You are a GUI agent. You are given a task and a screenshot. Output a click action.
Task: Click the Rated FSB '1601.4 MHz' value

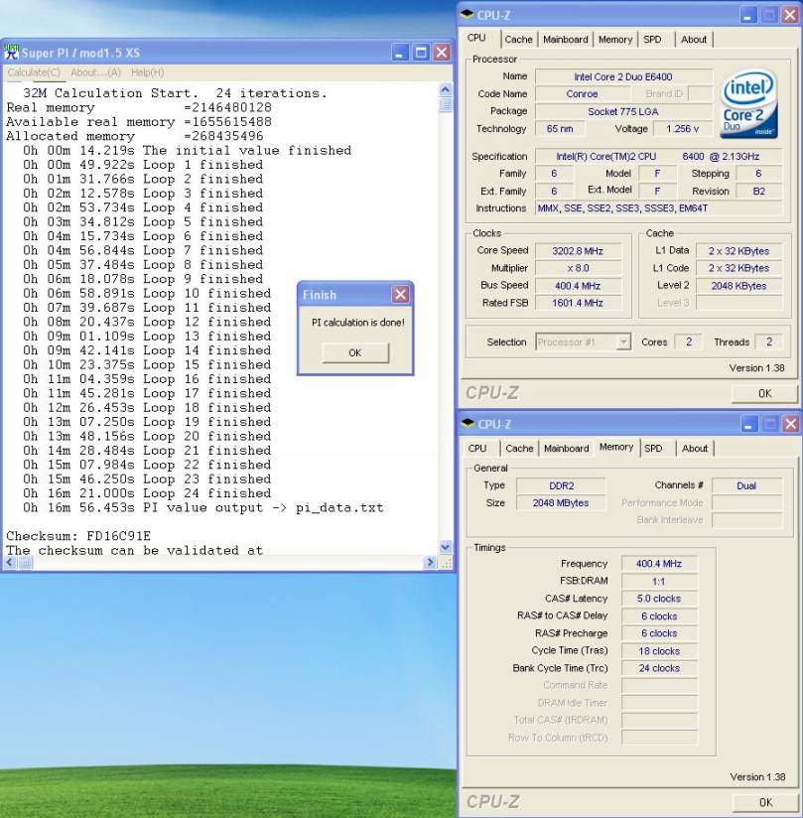578,303
